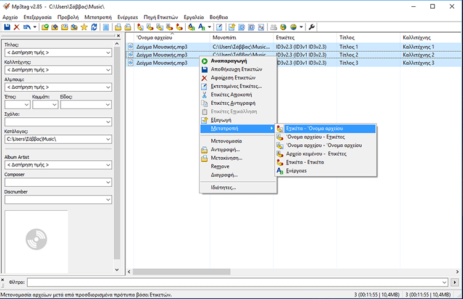The height and width of the screenshot is (299, 463).
Task: Open the tag sources dropdown arrow
Action: click(x=301, y=27)
